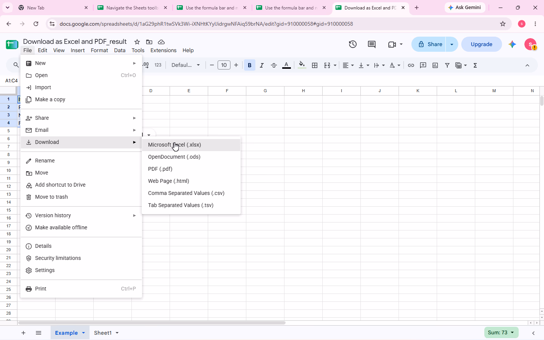Move document using folder icon

(149, 42)
